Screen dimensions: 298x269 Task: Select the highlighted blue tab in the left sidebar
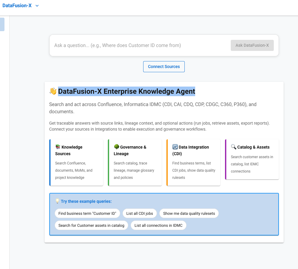click(2, 24)
